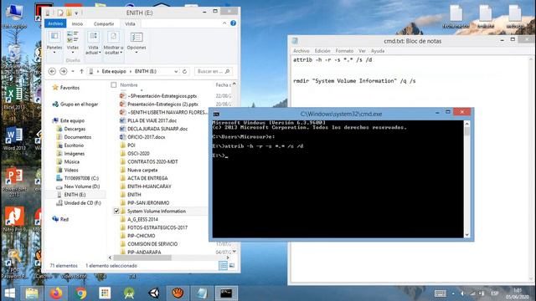Select Grupo en el hogar in navigation pane

point(79,104)
